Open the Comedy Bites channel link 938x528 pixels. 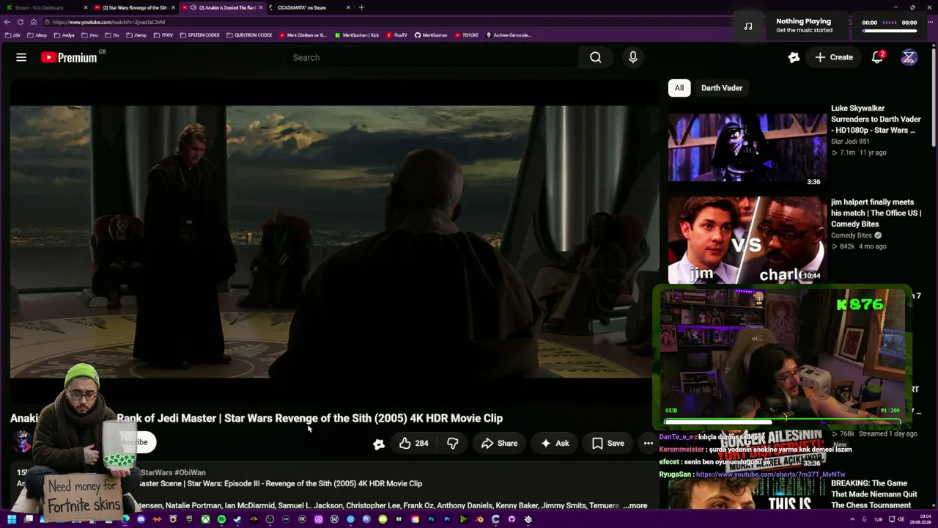[852, 235]
